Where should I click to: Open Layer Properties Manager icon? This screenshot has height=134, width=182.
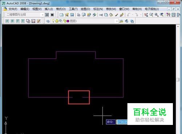tap(48, 21)
